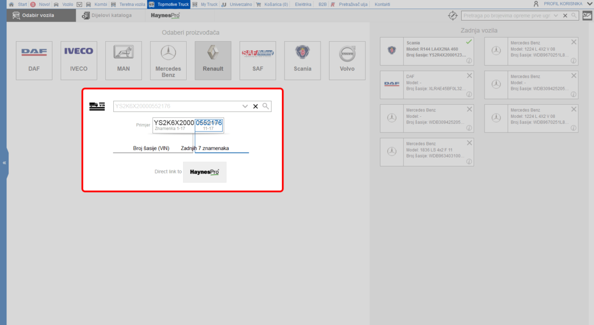Screen dimensions: 594x325
Task: Open the Univerzalno section
Action: click(241, 5)
